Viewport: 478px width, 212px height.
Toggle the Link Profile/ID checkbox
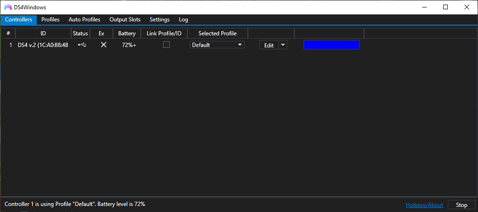[x=166, y=45]
